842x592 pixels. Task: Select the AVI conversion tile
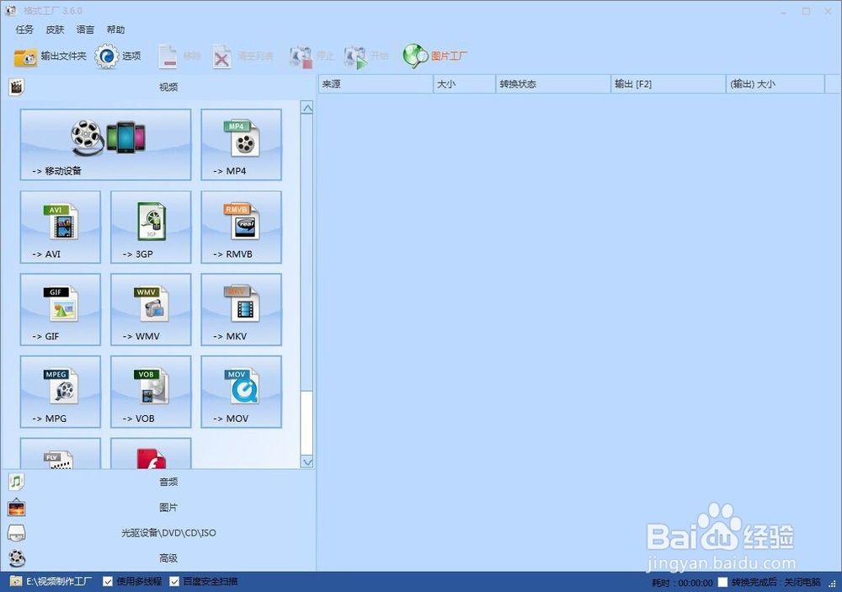click(60, 227)
